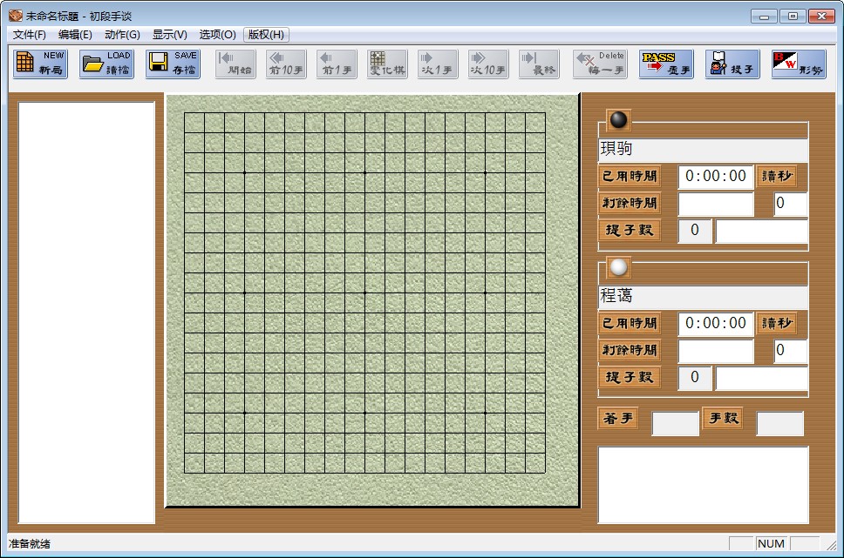844x558 pixels.
Task: Start a new game with NEW 新局
Action: 40,64
